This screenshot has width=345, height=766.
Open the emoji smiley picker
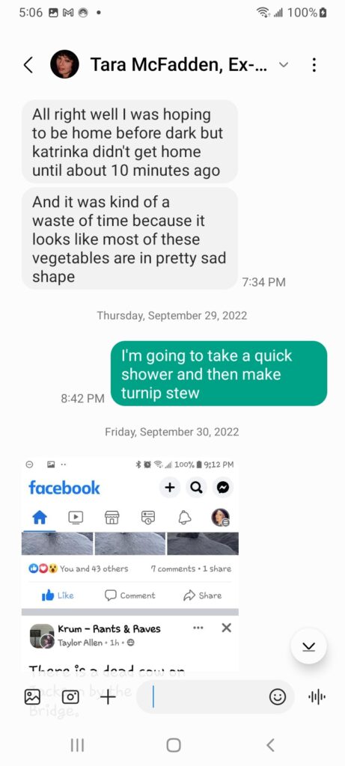(x=278, y=697)
